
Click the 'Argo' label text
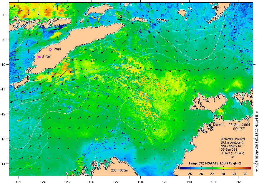(x=57, y=49)
